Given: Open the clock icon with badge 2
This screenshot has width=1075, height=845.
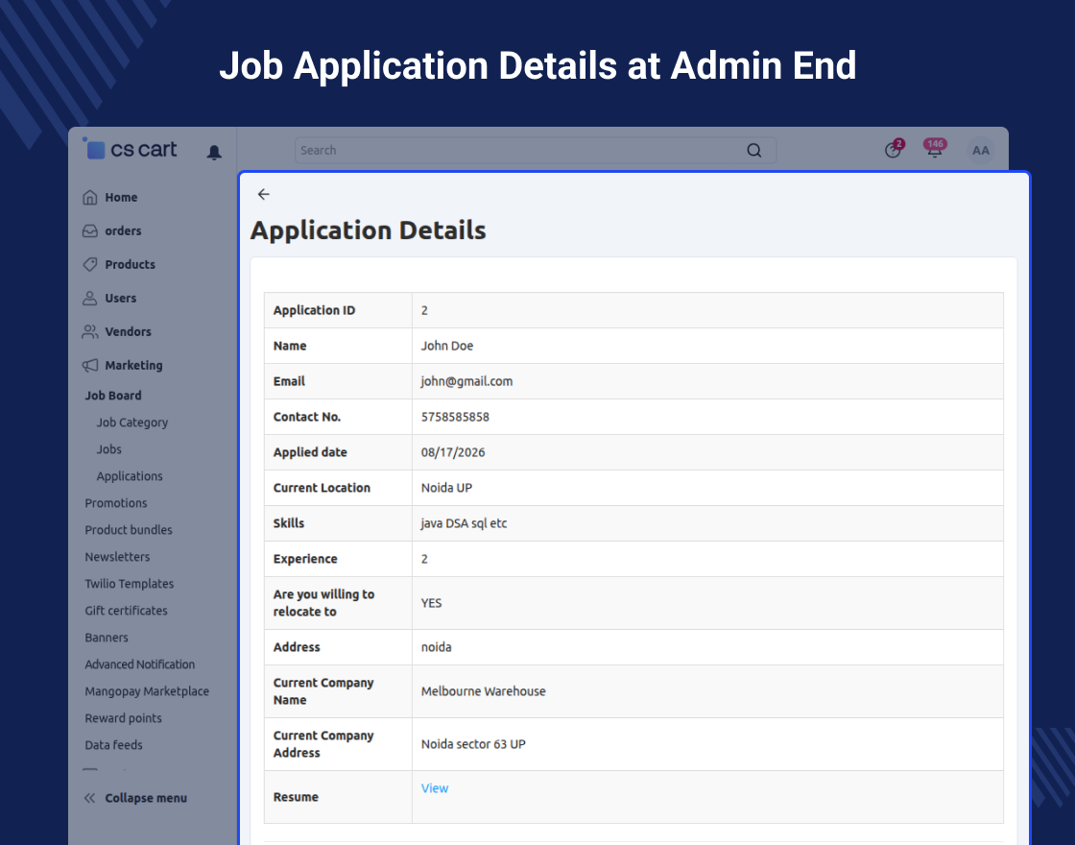Looking at the screenshot, I should coord(894,148).
